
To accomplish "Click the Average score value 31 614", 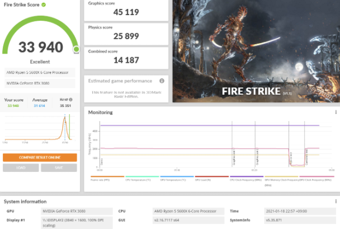I will [x=39, y=106].
